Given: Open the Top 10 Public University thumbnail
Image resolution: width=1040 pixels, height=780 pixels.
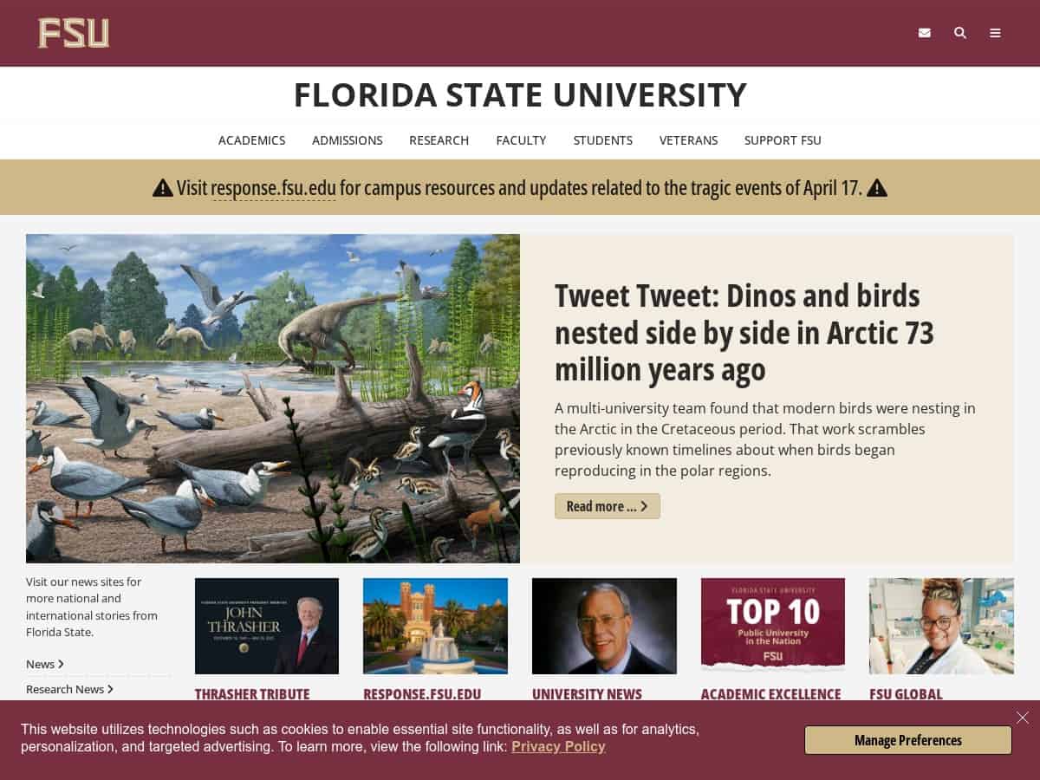Looking at the screenshot, I should tap(773, 626).
